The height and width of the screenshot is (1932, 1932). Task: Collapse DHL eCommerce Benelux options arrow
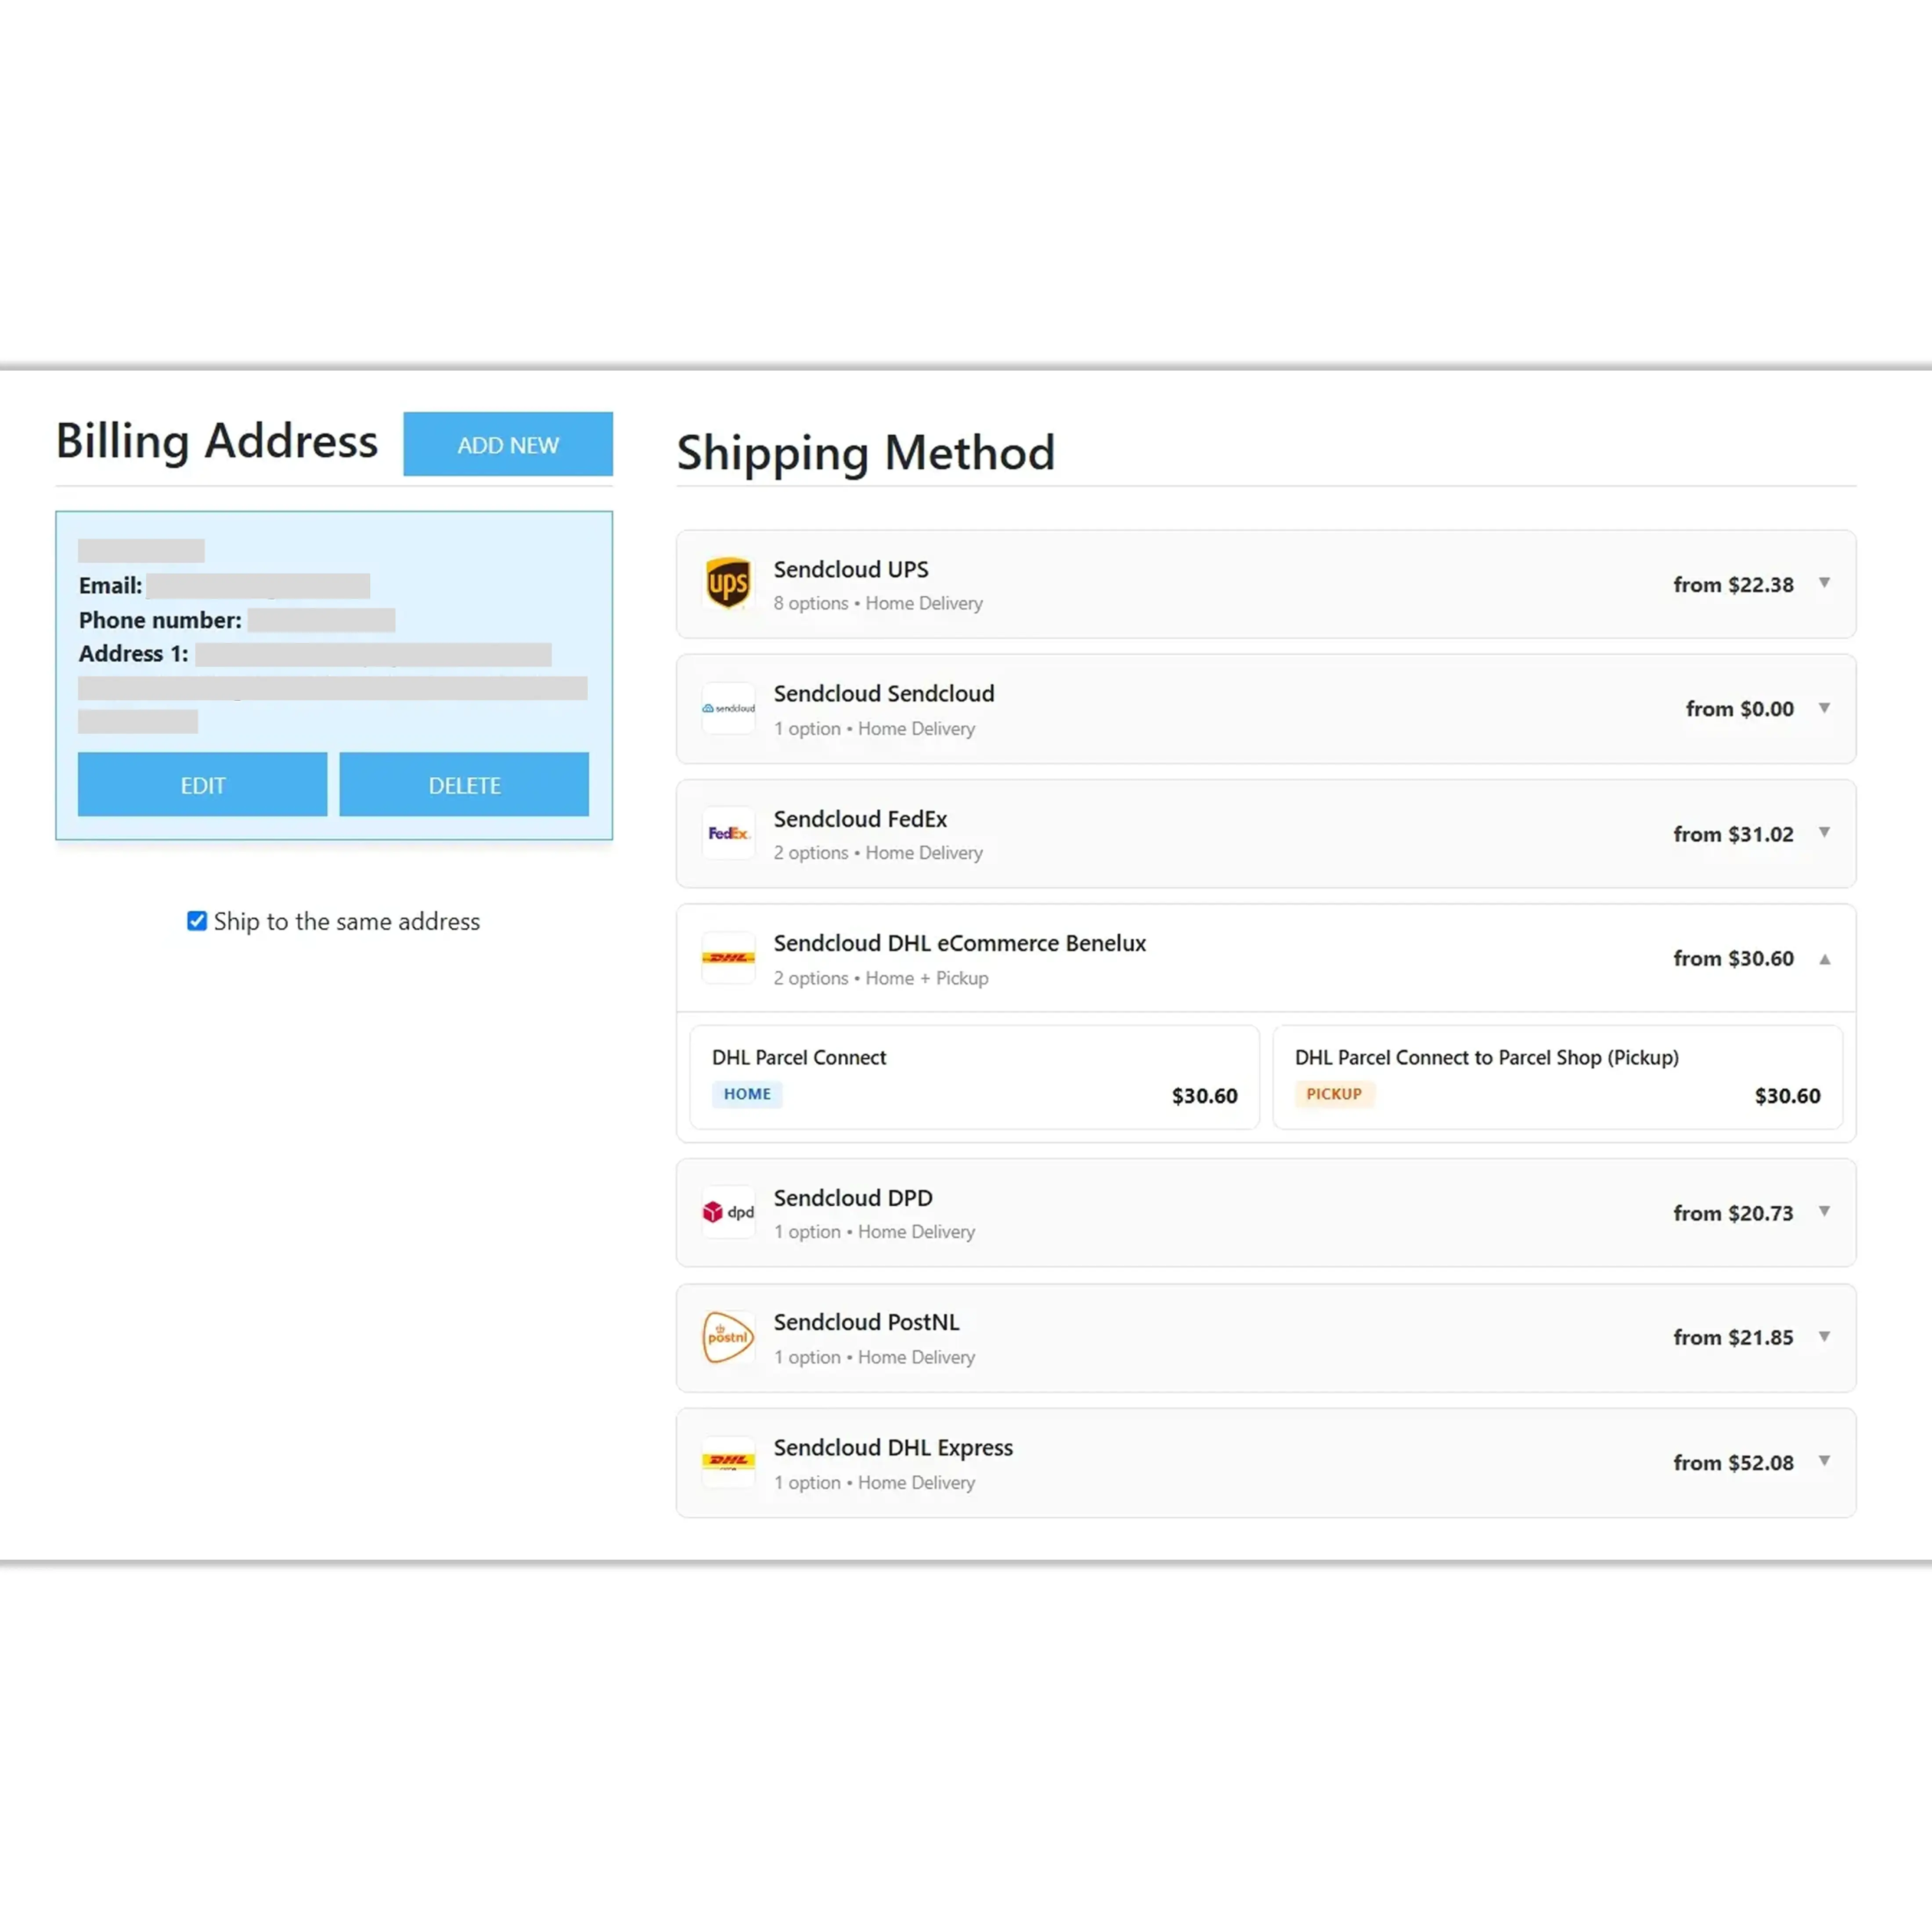pos(1824,959)
